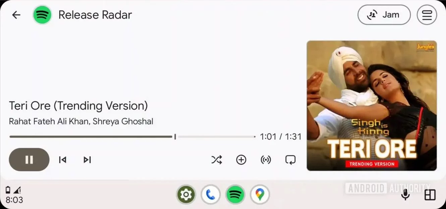Open the Phone app in taskbar
This screenshot has width=446, height=209.
[211, 195]
